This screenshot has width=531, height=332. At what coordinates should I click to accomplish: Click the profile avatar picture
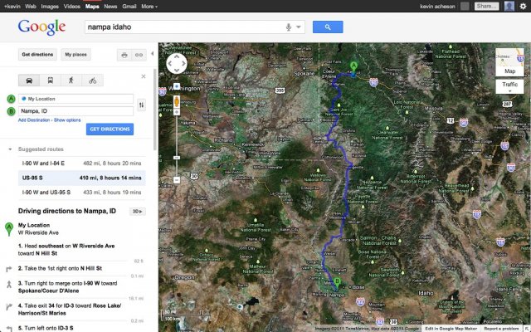point(509,6)
